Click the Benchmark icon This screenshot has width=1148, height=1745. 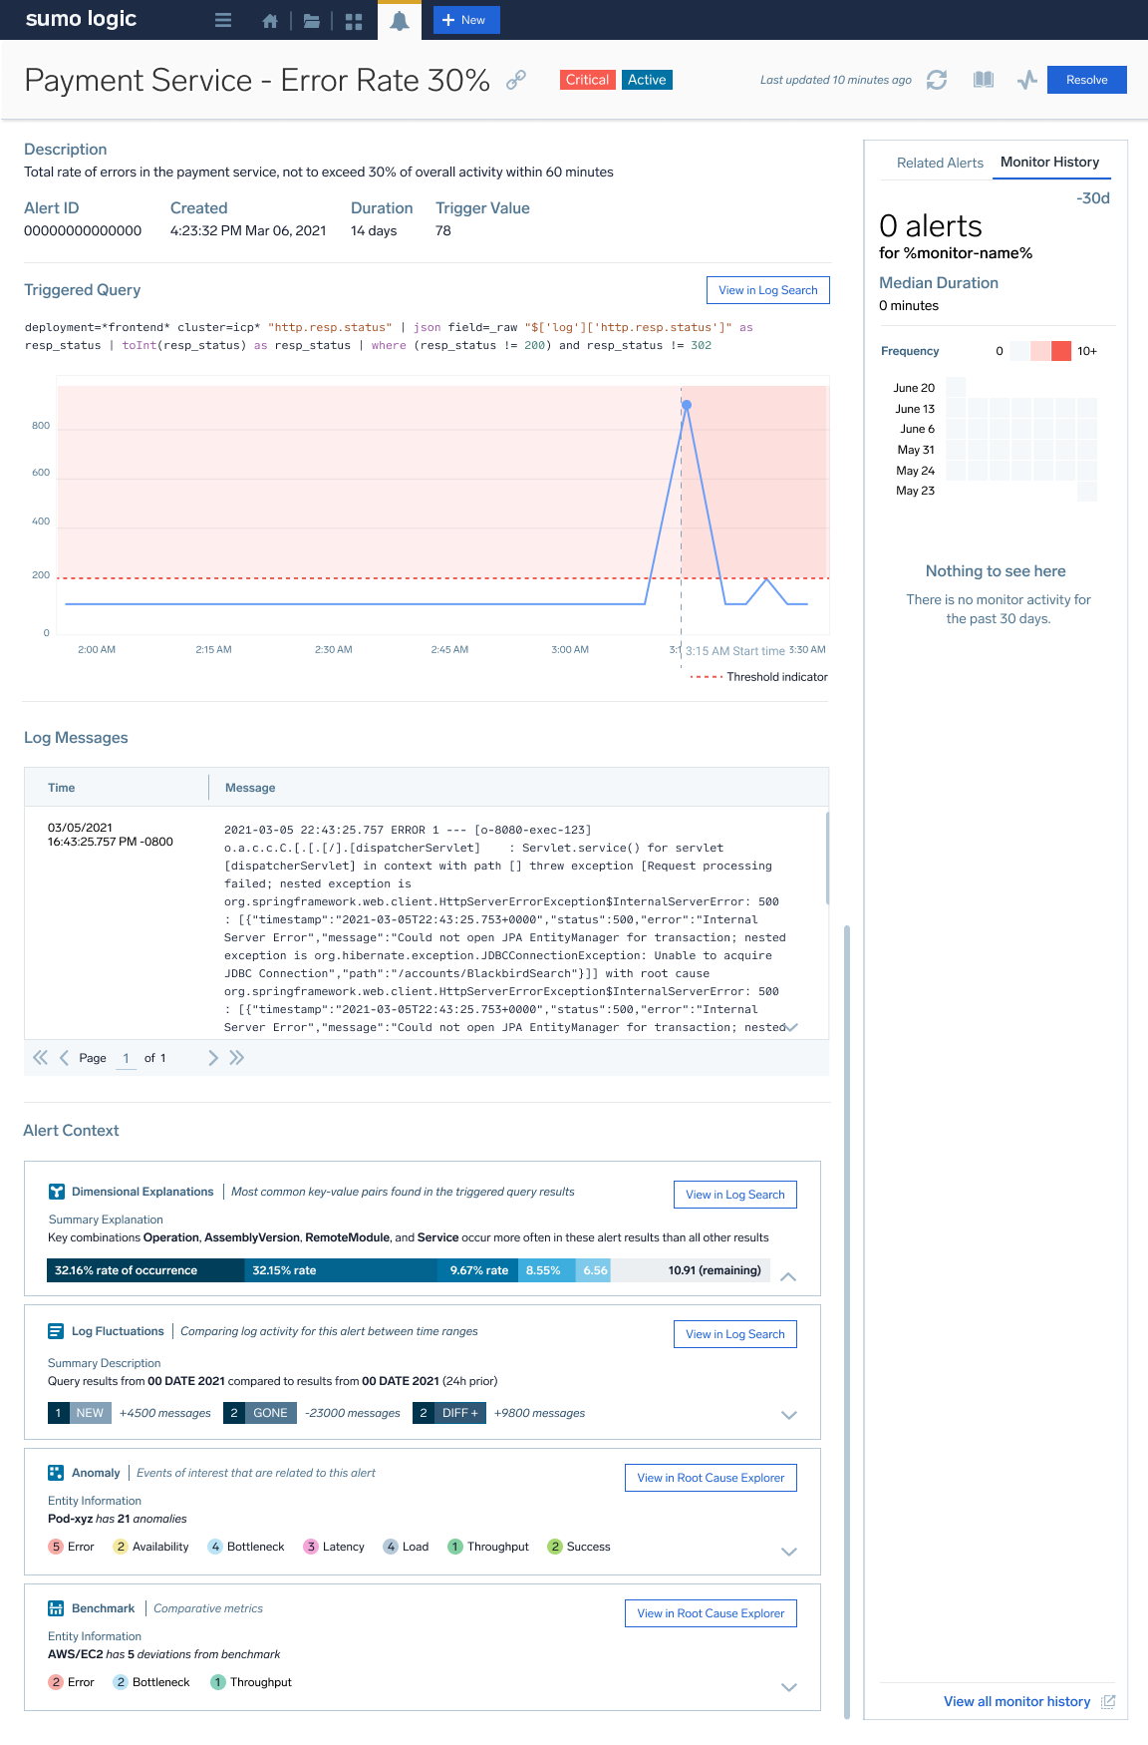57,1608
